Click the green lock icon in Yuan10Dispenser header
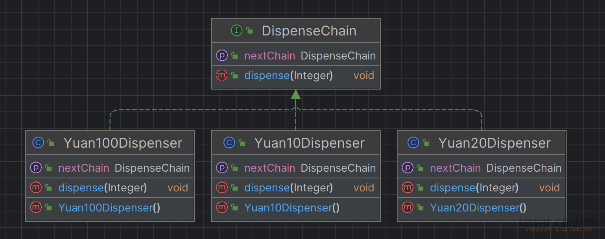Viewport: 605px width, 239px height. (x=242, y=143)
